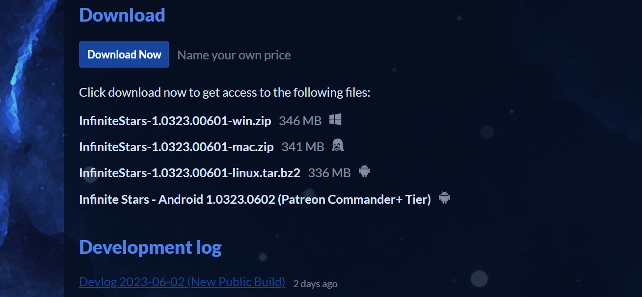Viewport: 642px width, 297px height.
Task: Click the 2 days ago timestamp
Action: (315, 284)
